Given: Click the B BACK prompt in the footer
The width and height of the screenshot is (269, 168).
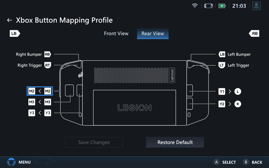Looking at the screenshot, I should pyautogui.click(x=252, y=162).
